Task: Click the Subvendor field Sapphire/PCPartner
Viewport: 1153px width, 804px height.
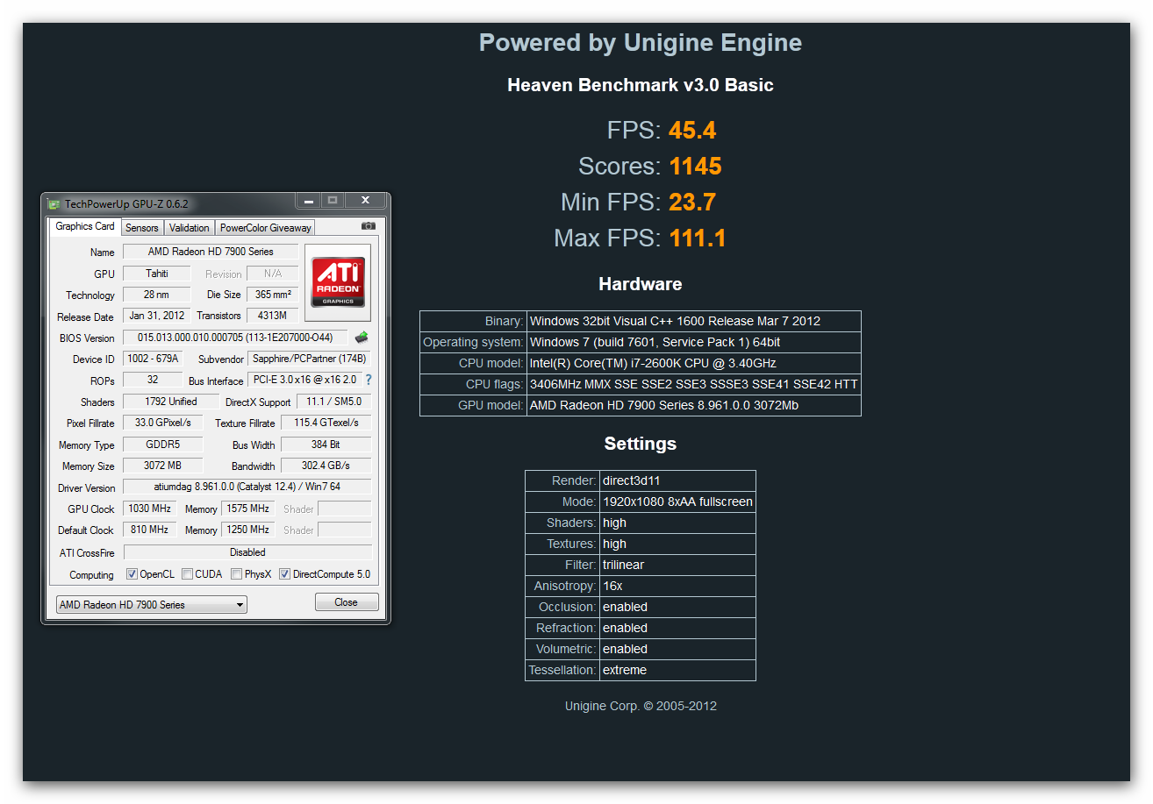Action: [310, 359]
